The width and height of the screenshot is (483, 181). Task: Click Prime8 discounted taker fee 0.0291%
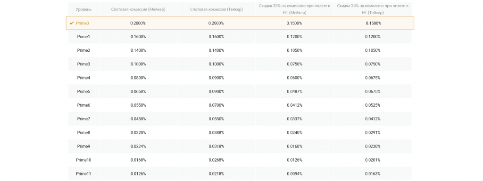pos(373,133)
